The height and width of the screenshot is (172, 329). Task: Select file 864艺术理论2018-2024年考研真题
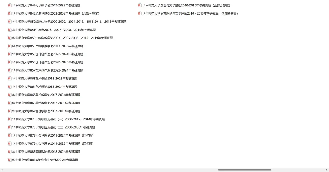pyautogui.click(x=45, y=87)
